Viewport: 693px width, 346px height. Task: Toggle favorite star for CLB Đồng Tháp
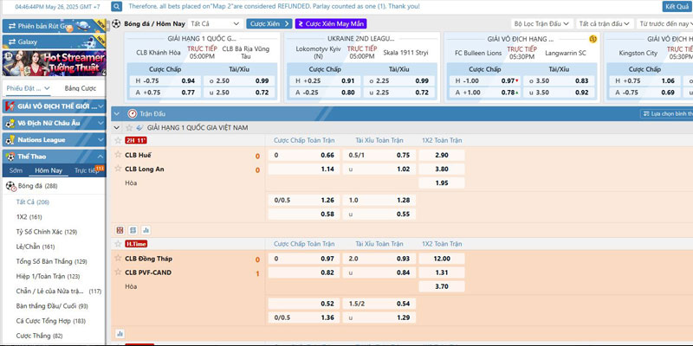[118, 258]
